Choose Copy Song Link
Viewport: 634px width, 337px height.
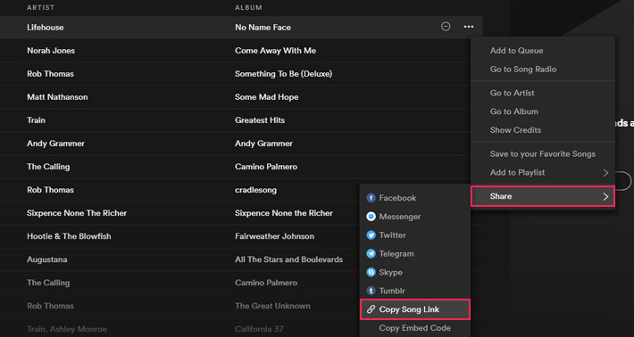pos(415,309)
